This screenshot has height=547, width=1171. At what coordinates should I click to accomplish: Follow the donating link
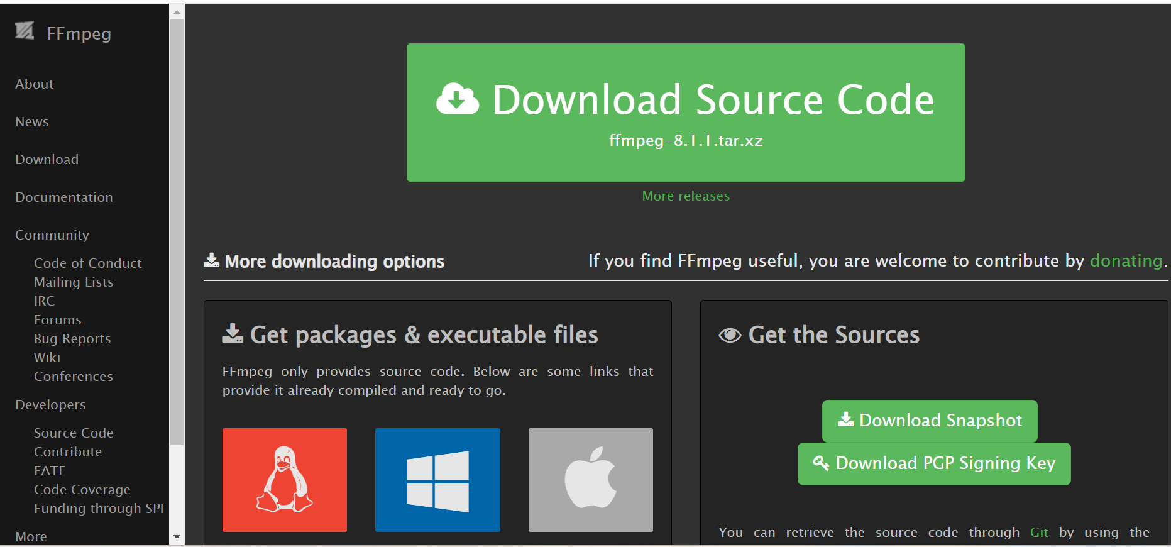coord(1126,261)
